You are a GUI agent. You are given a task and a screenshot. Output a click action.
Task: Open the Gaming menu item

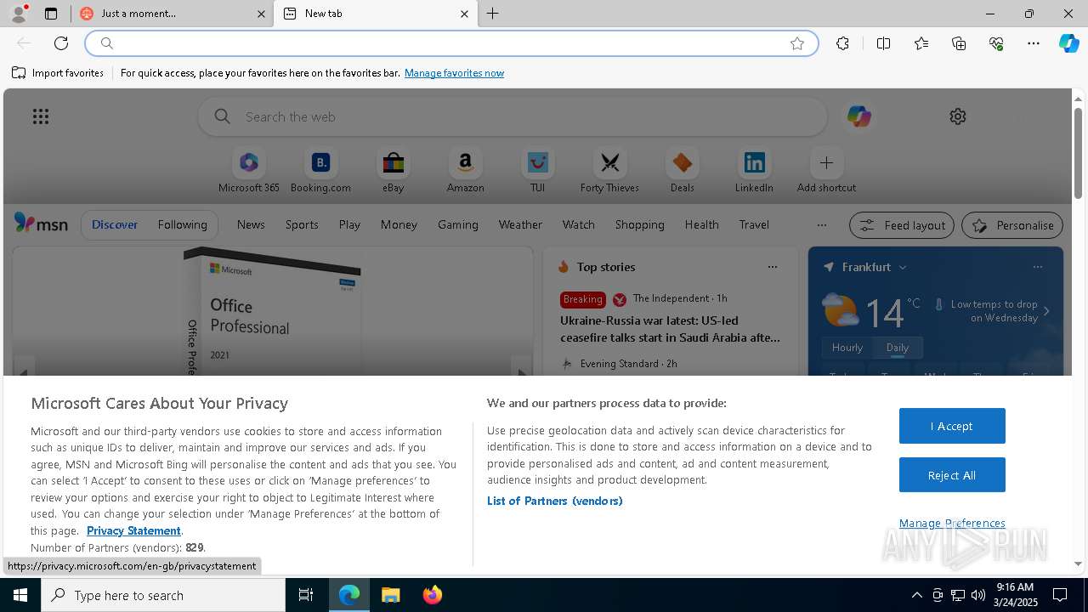pos(458,224)
